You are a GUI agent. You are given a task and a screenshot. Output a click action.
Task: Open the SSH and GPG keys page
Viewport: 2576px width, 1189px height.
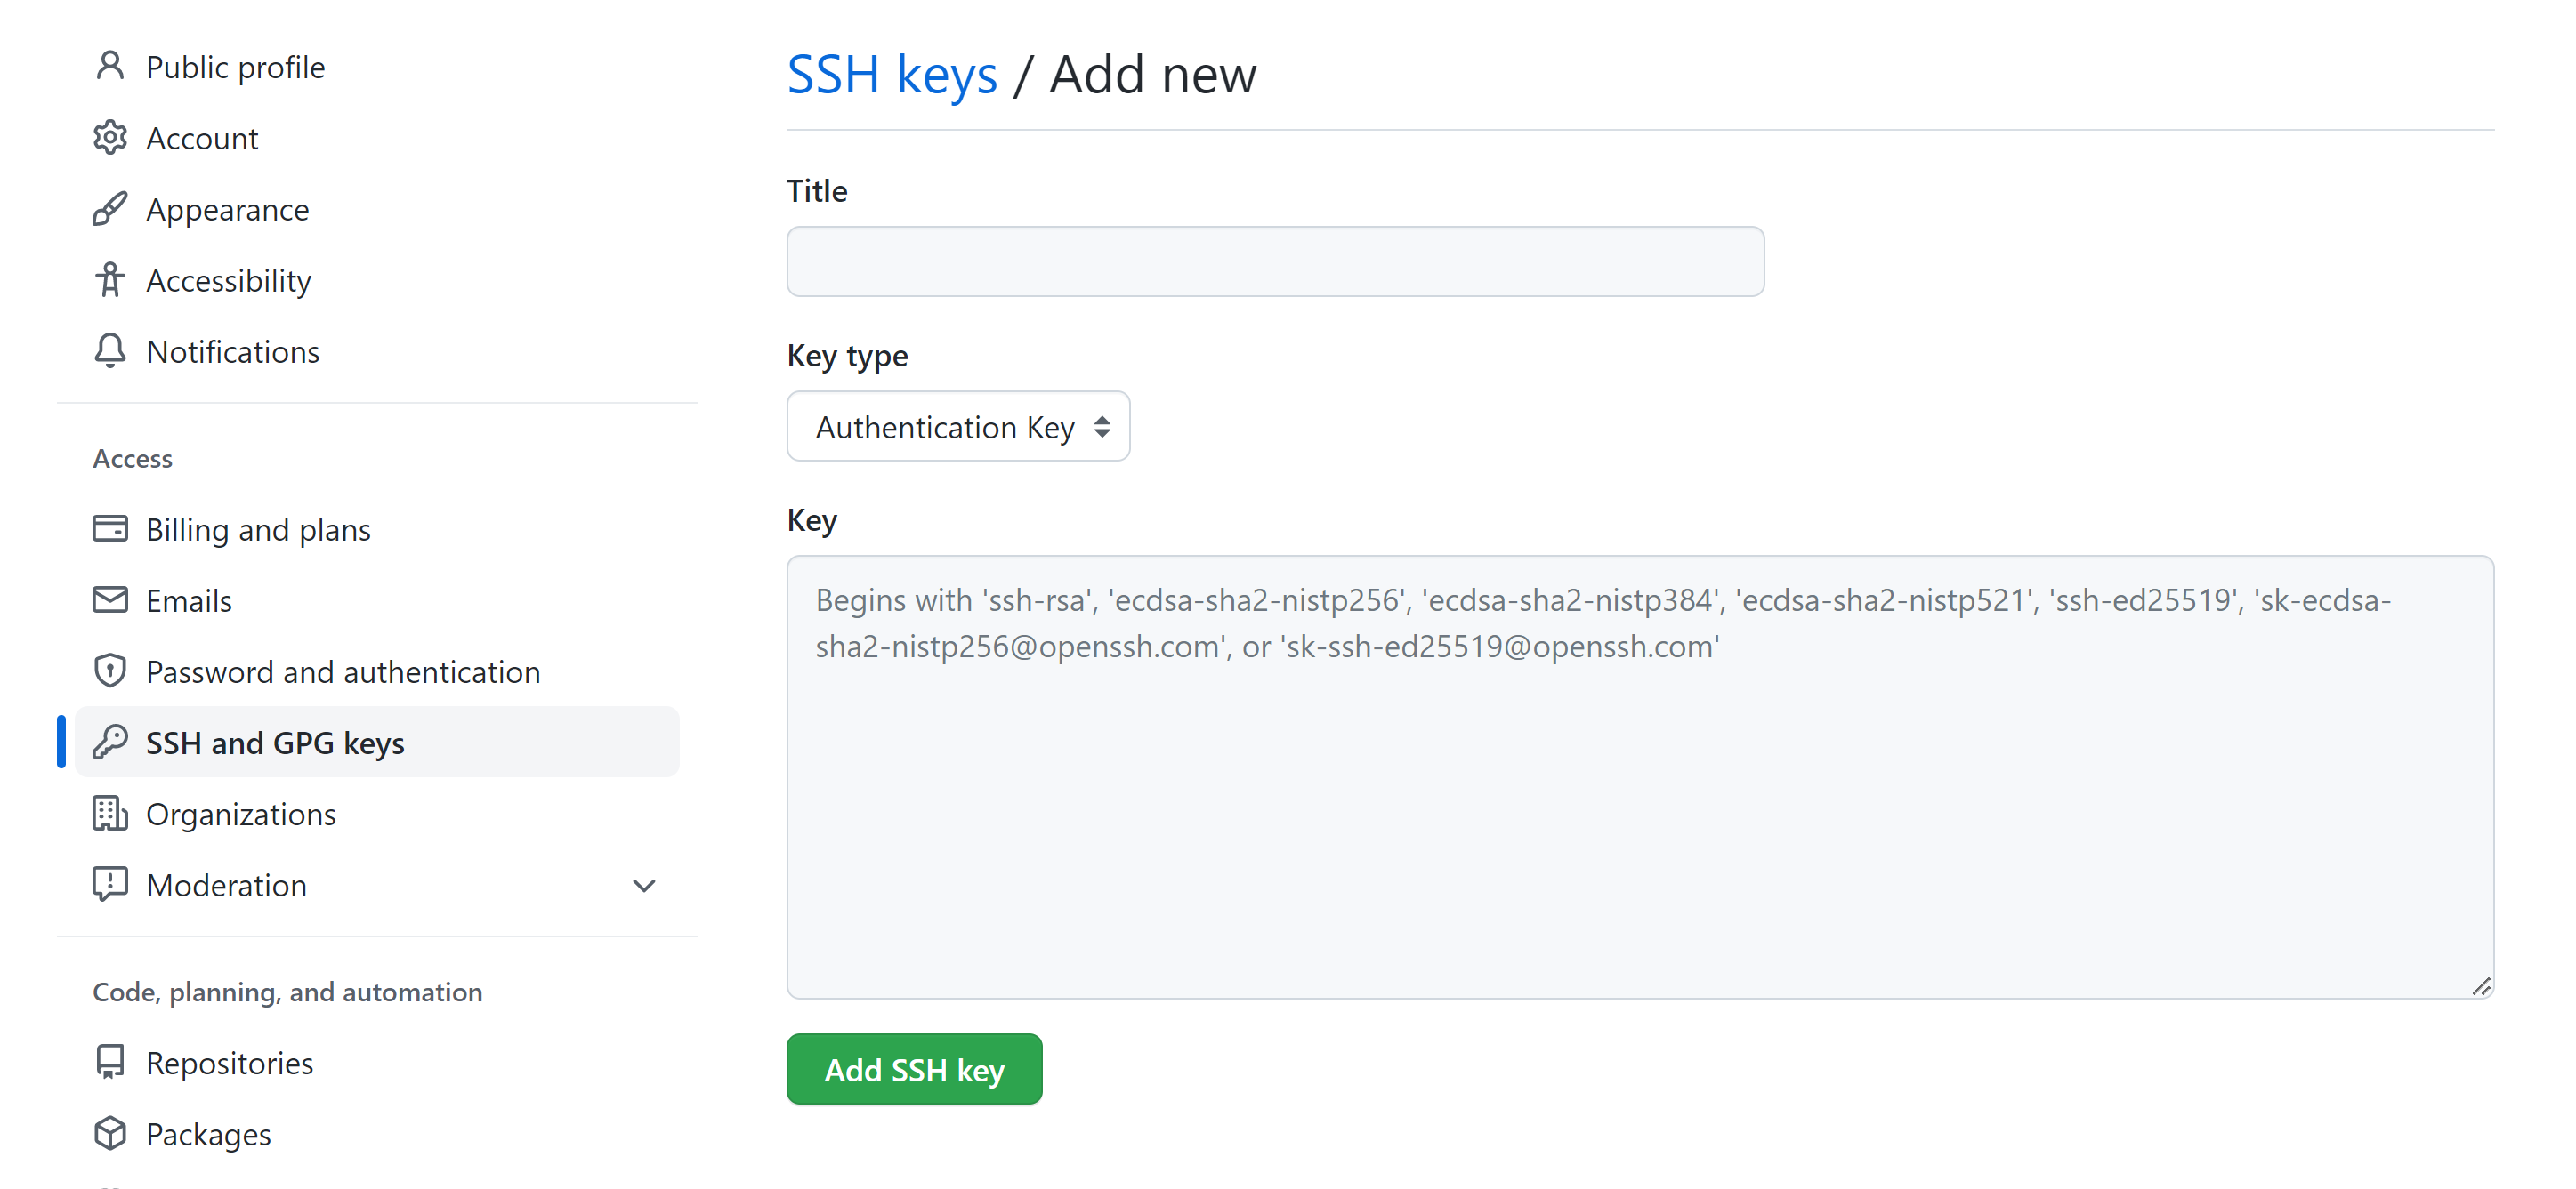click(x=275, y=743)
